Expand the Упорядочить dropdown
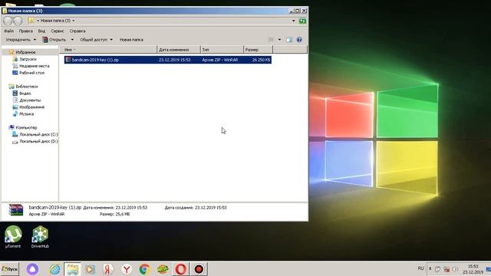Viewport: 491px width, 276px height. (x=21, y=40)
